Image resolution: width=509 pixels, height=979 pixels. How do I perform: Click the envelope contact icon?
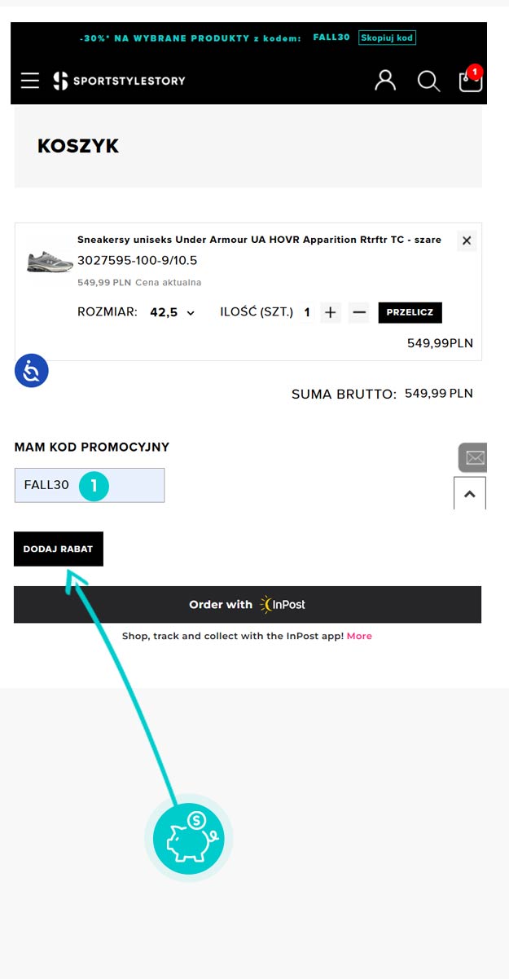(474, 458)
